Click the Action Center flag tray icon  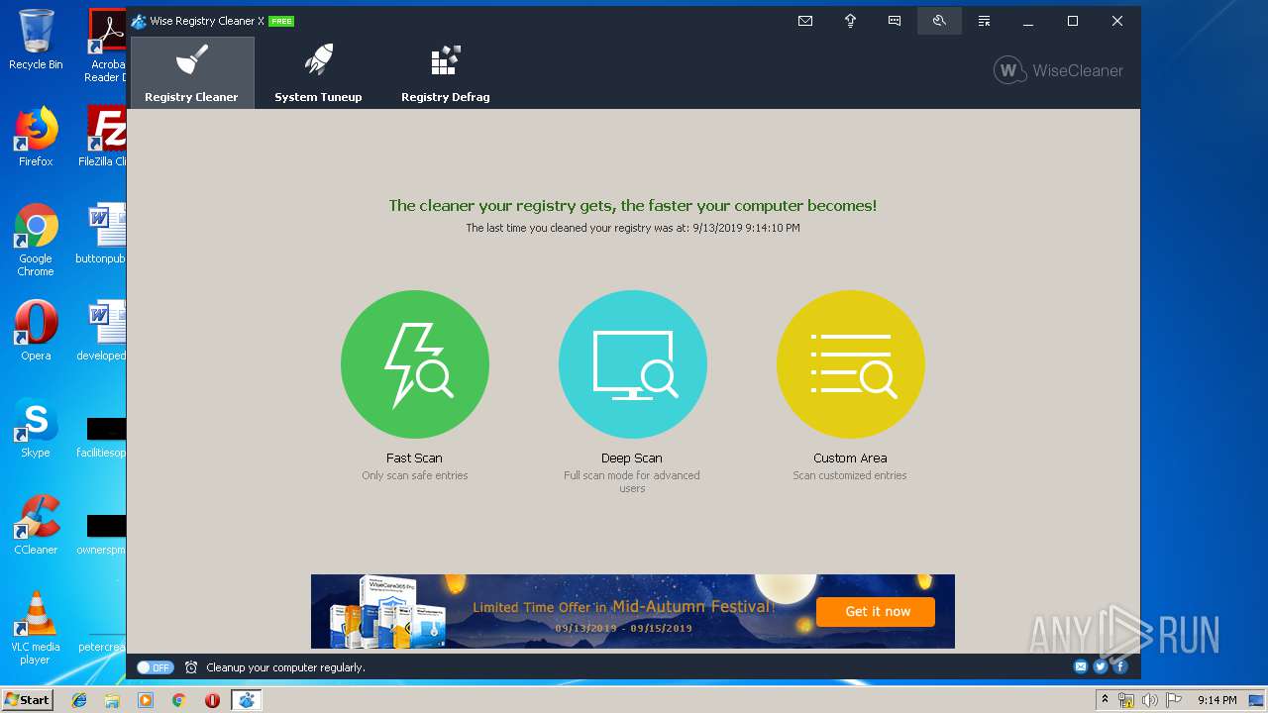1173,700
